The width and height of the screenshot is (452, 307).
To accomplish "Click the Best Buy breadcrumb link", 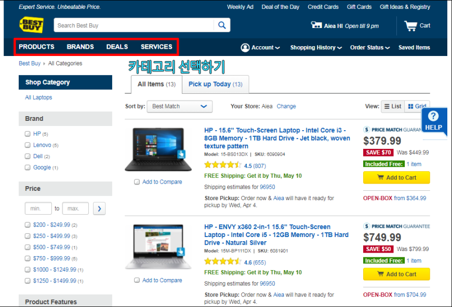I will [x=30, y=63].
